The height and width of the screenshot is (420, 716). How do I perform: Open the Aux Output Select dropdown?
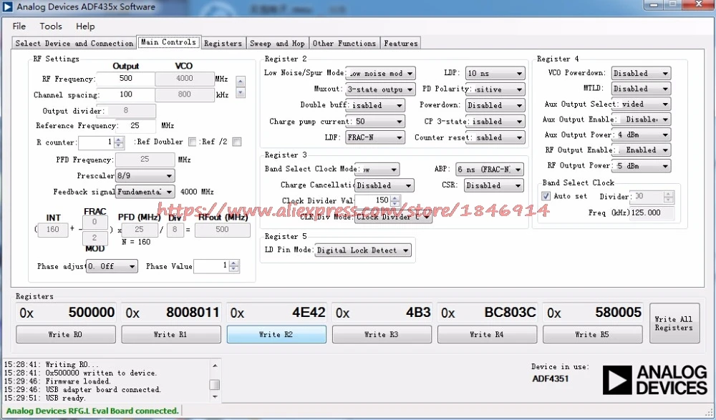(x=641, y=104)
